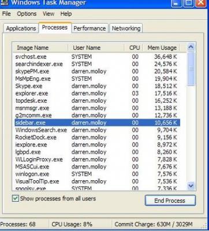The image size is (209, 231).
Task: Click the 9,704 K memory value
Action: tap(167, 130)
